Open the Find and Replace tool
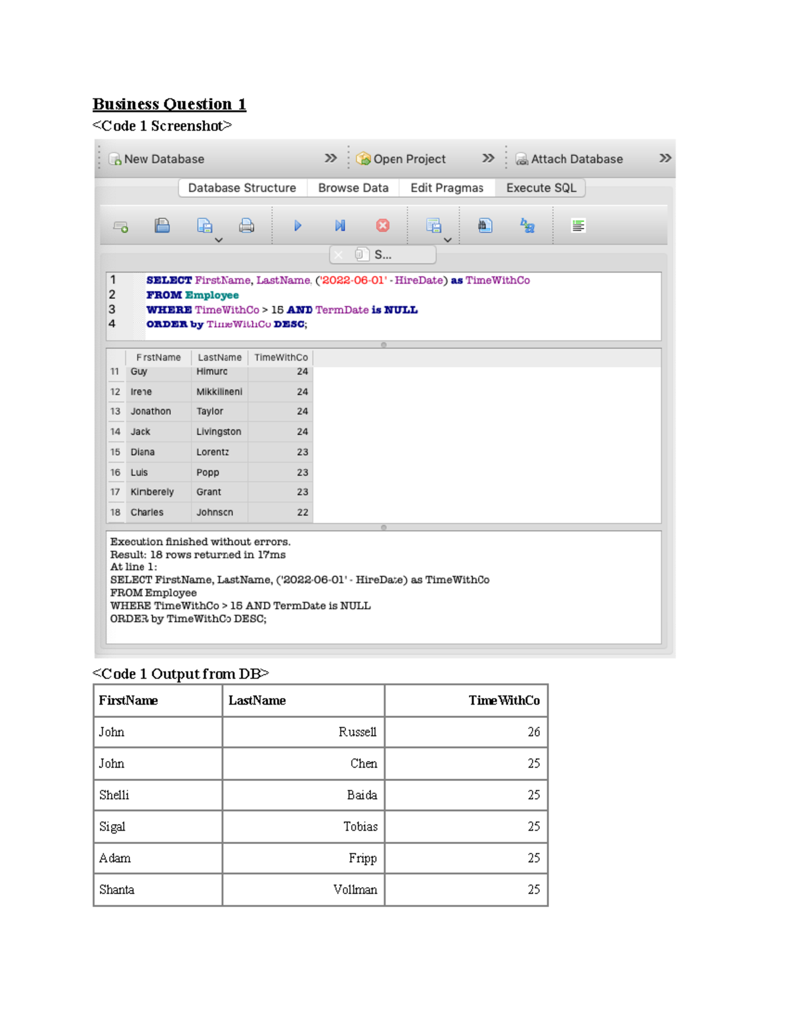788x1020 pixels. point(527,225)
